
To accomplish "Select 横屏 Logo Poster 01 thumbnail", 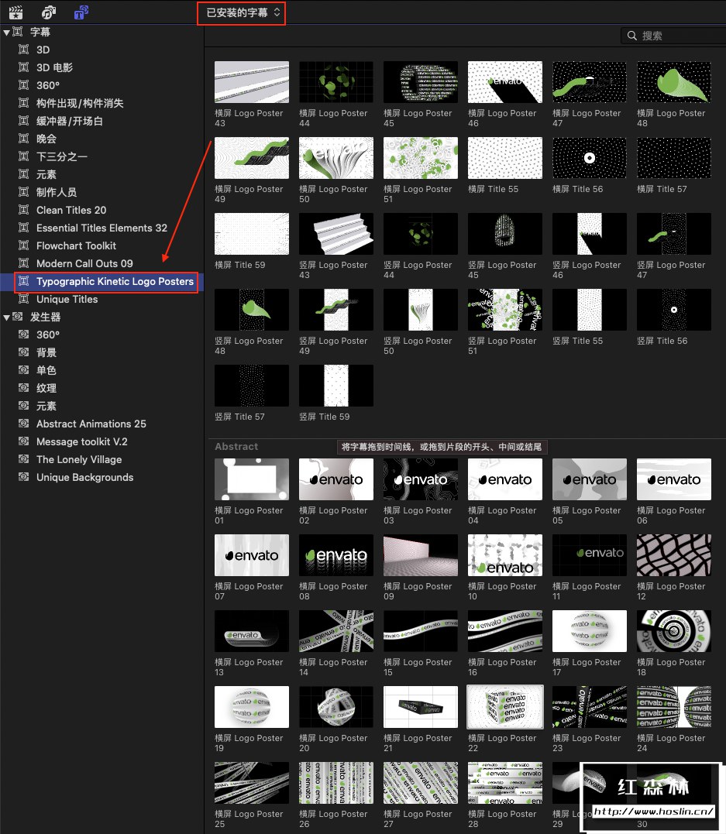I will [252, 479].
